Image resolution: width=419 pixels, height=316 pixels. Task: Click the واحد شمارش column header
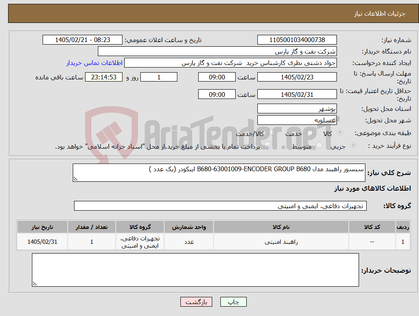[189, 227]
